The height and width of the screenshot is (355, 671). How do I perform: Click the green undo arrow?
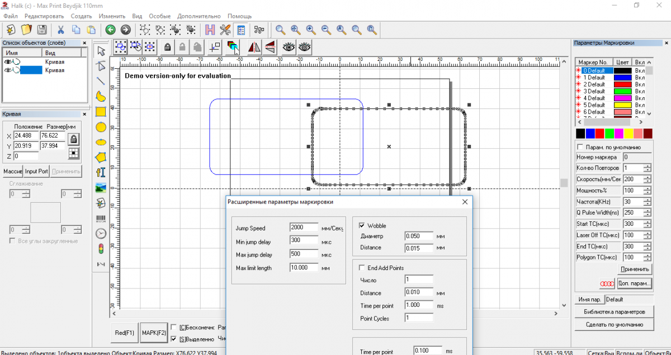(110, 30)
